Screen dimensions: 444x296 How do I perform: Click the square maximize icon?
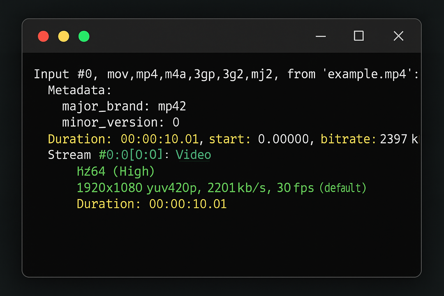(359, 36)
